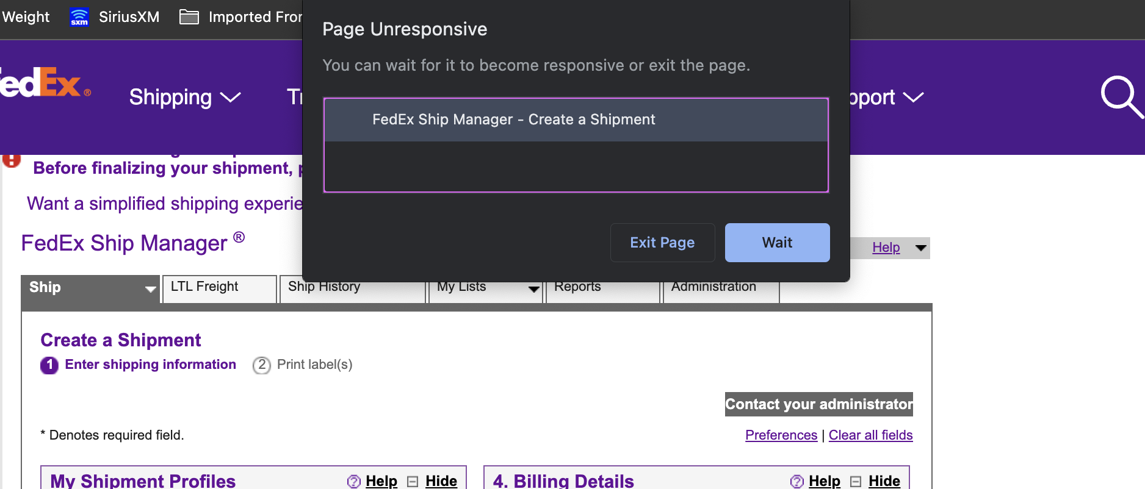Open the Ship tab dropdown arrow
The image size is (1145, 489).
[150, 289]
